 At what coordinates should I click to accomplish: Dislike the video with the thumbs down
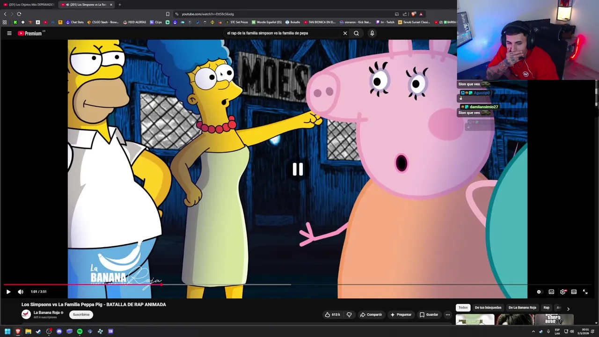[349, 315]
